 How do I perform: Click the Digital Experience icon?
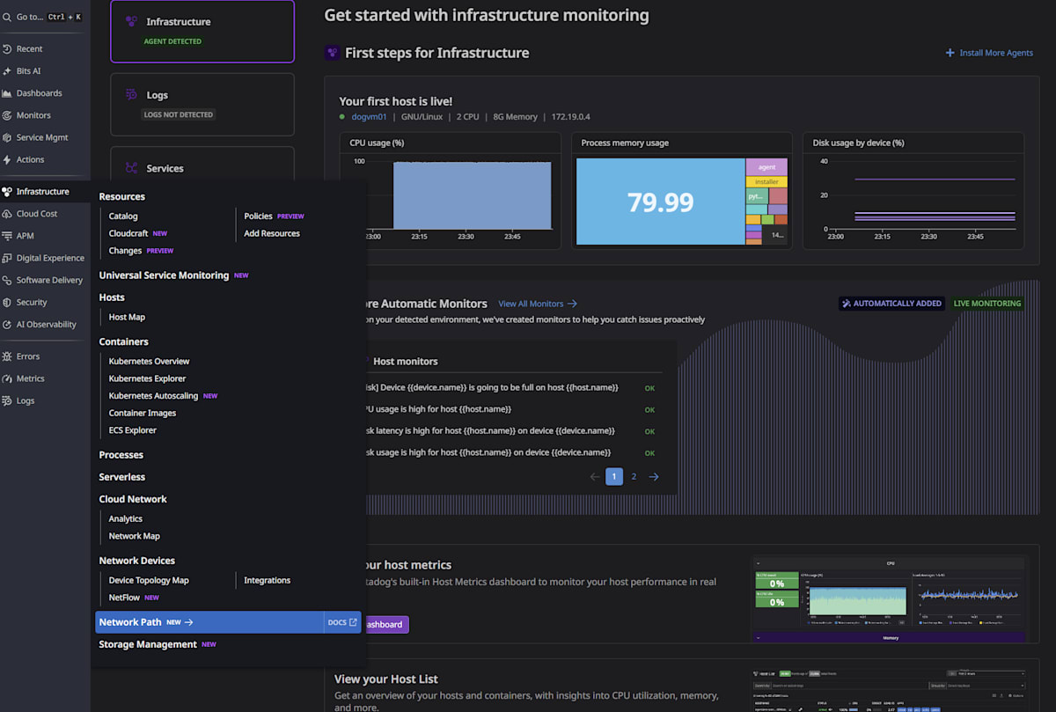coord(7,258)
